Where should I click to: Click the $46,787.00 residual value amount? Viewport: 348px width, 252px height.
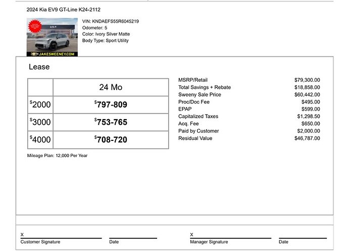click(307, 138)
